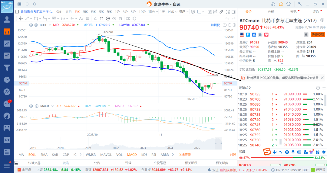The image size is (327, 173).
Task: Open the code editor sidebar icon
Action: pos(7,140)
